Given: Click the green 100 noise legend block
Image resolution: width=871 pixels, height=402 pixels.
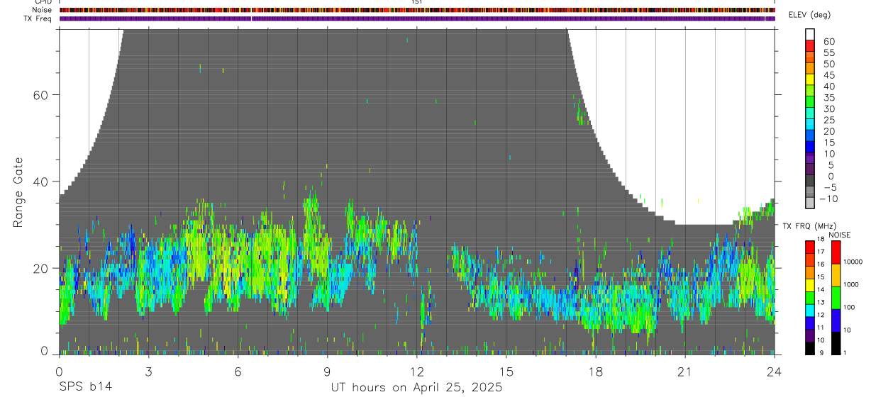Looking at the screenshot, I should point(836,298).
